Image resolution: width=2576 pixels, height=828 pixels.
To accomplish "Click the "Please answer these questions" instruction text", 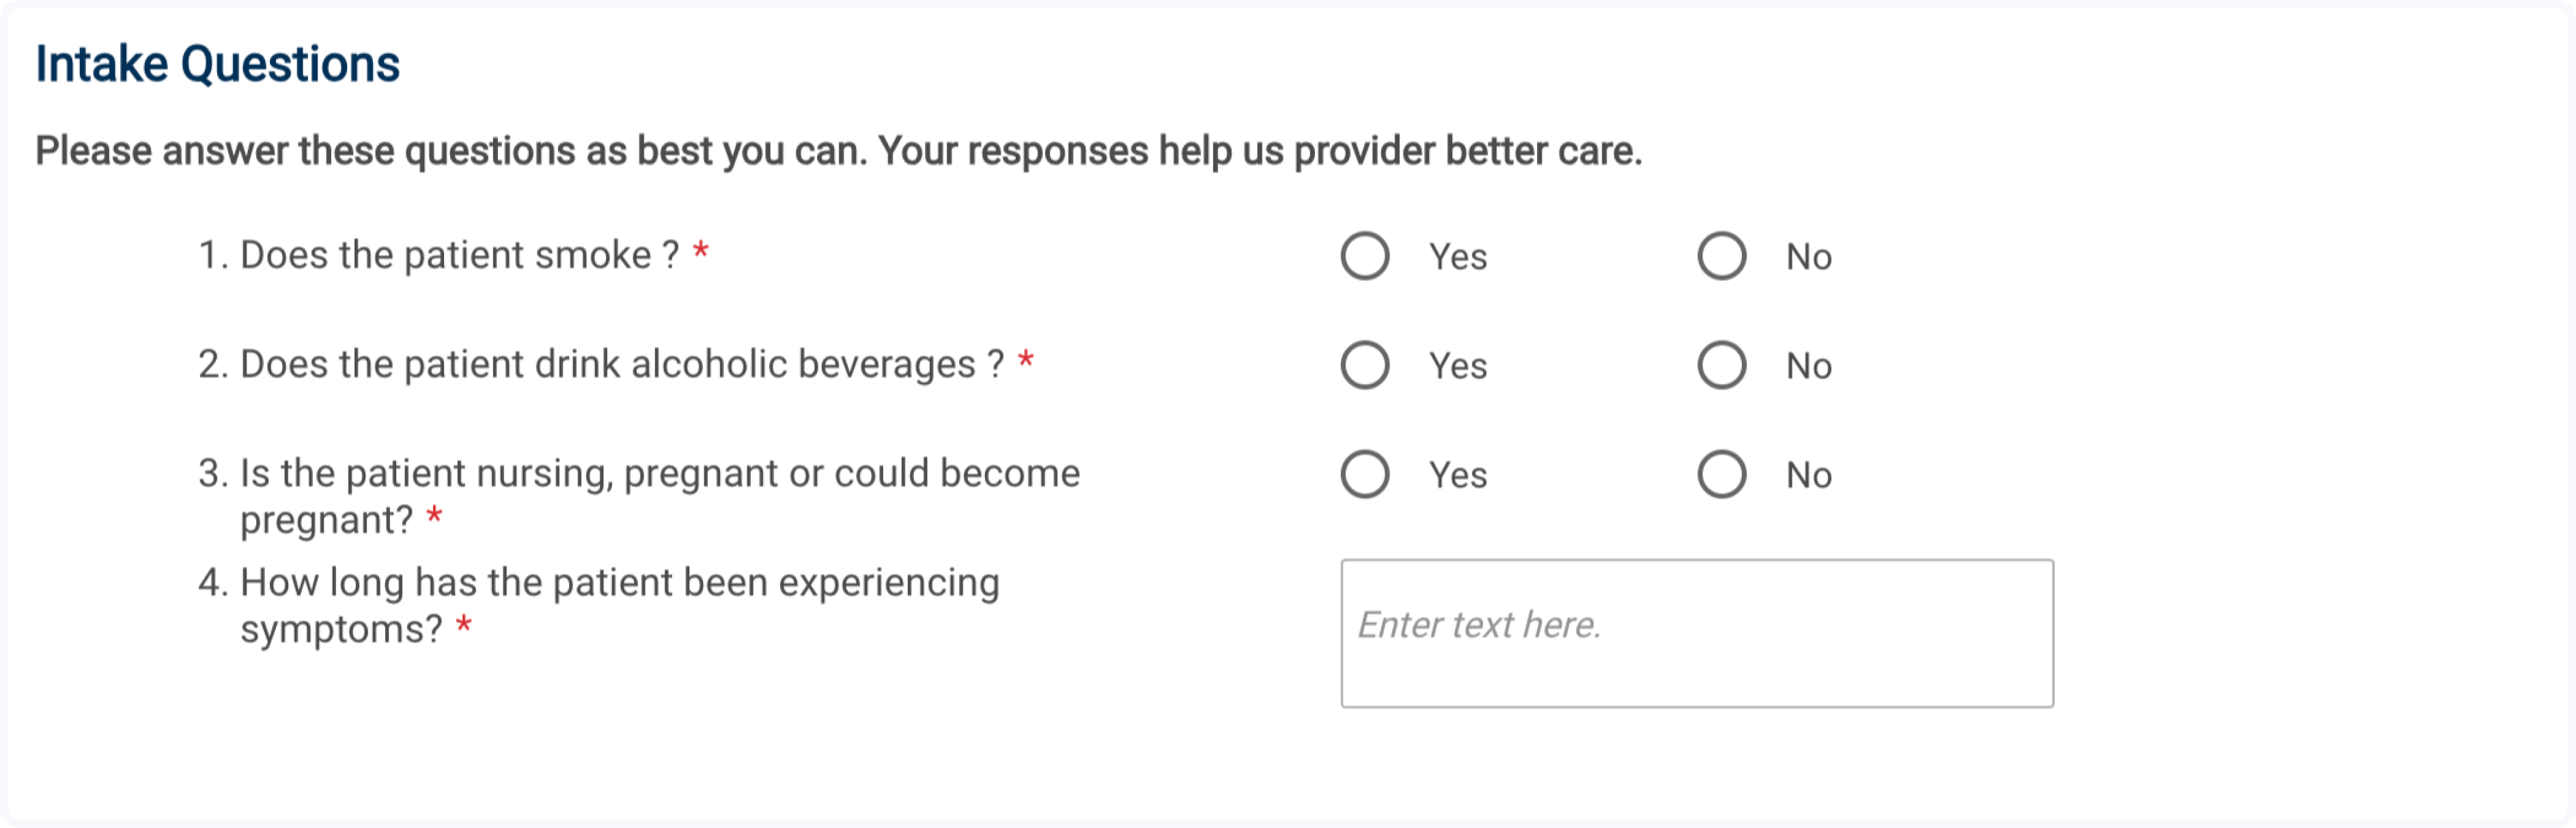I will tap(838, 151).
